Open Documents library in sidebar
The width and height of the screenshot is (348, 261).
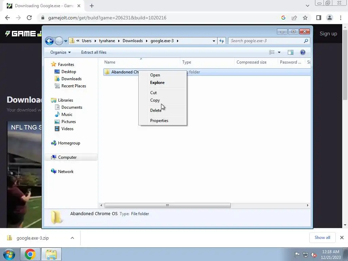pyautogui.click(x=72, y=107)
